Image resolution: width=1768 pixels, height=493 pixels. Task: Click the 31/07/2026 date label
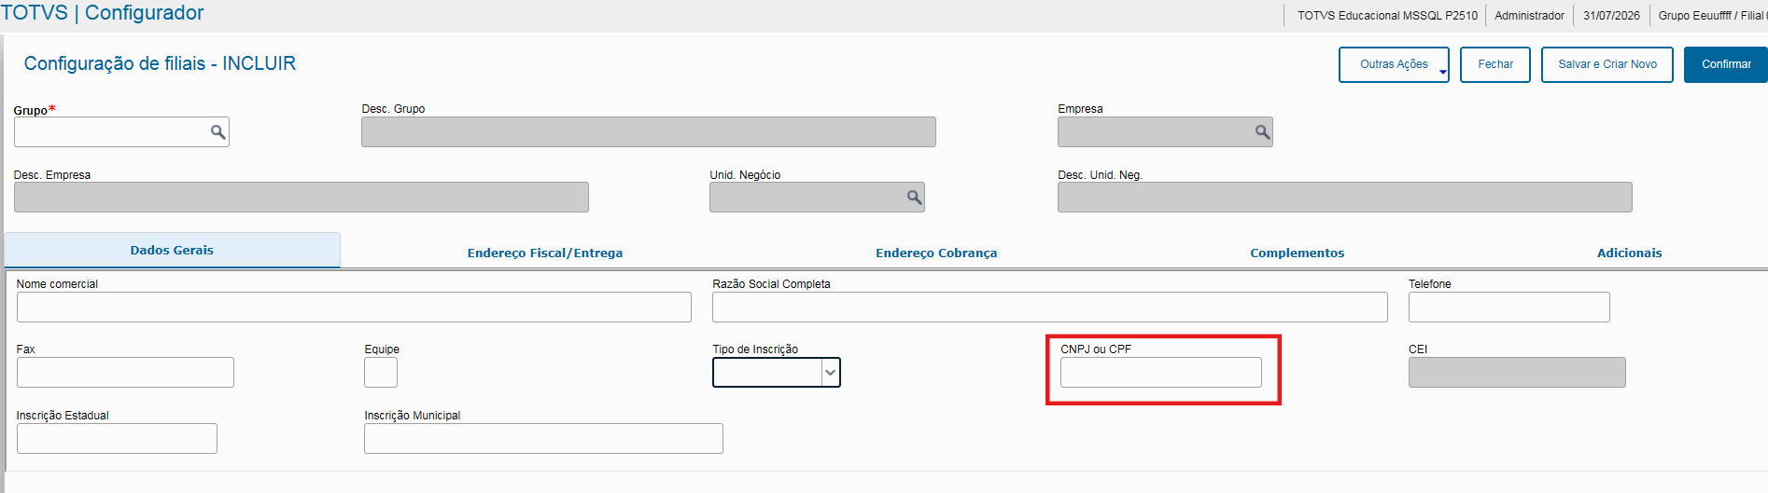(x=1611, y=16)
